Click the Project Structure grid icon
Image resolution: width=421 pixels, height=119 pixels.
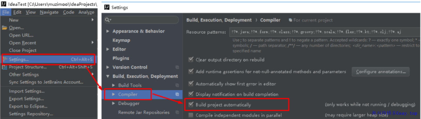point(5,67)
